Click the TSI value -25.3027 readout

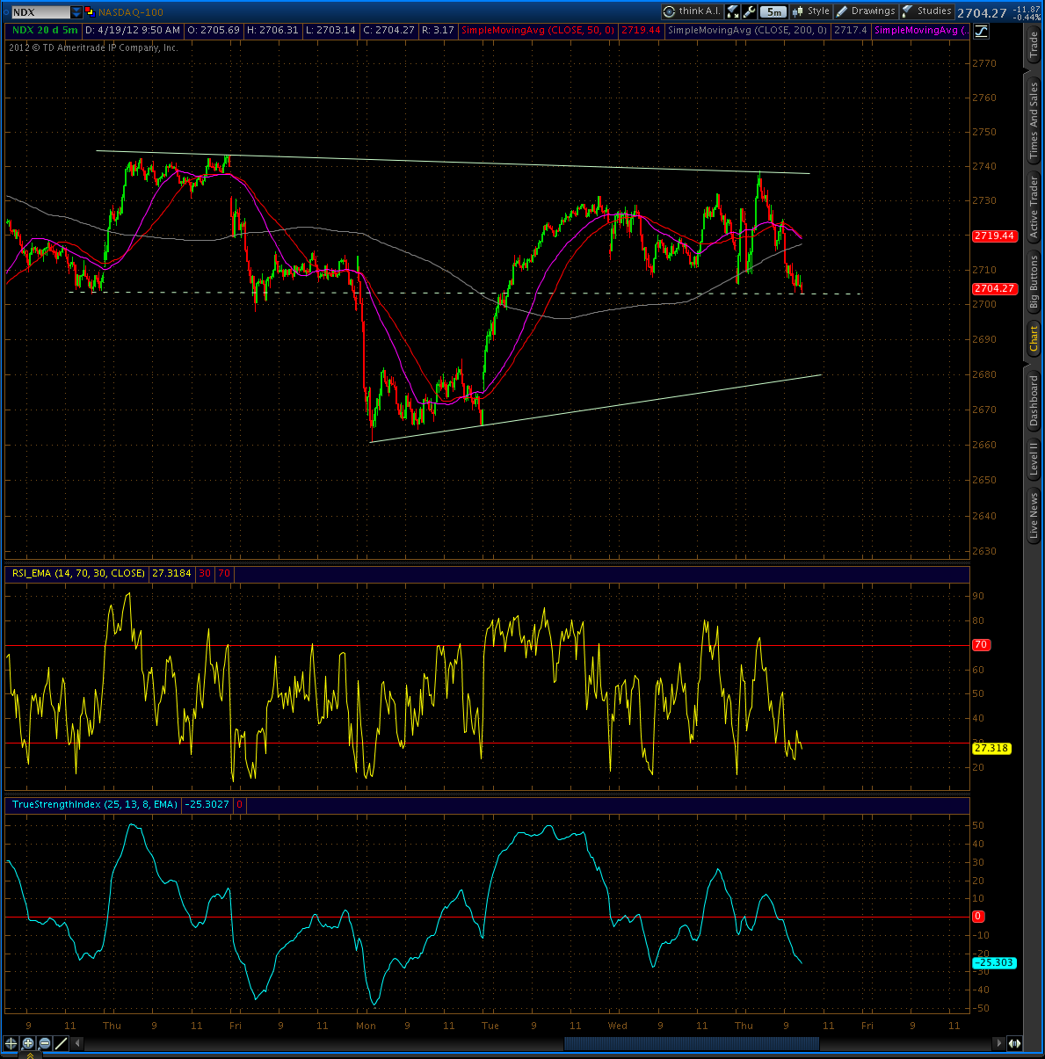208,804
